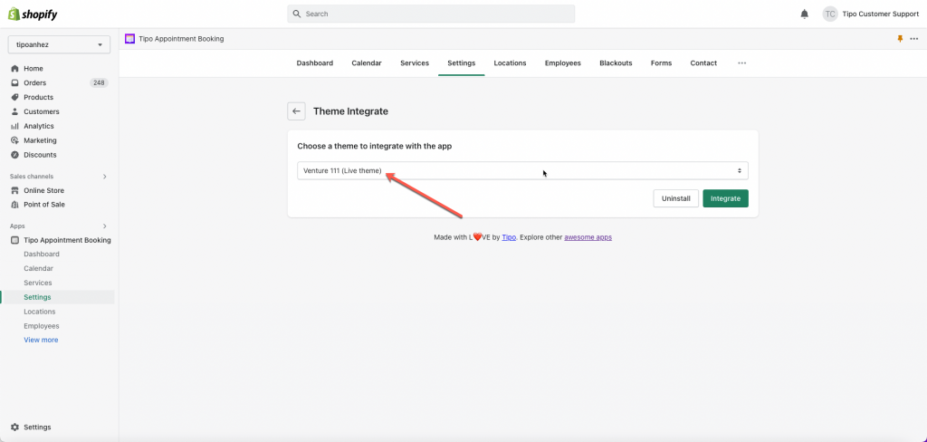The height and width of the screenshot is (442, 927).
Task: Click the bottom Settings gear icon
Action: (14, 428)
